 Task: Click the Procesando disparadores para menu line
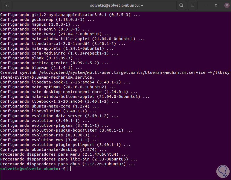click(x=54, y=154)
